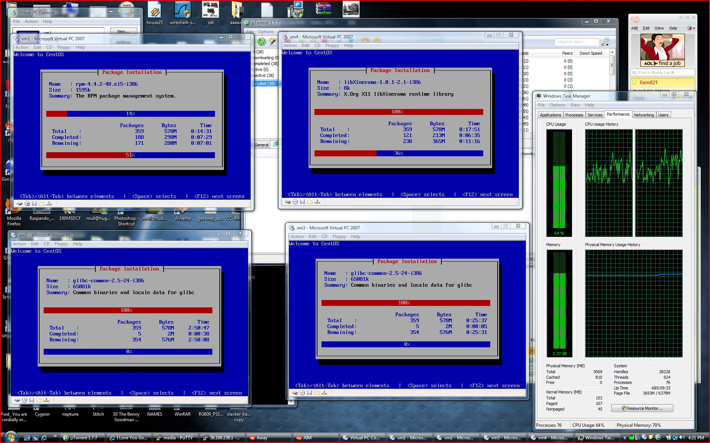Viewport: 710px width, 443px height.
Task: Click the Resource Monitor button
Action: click(642, 408)
